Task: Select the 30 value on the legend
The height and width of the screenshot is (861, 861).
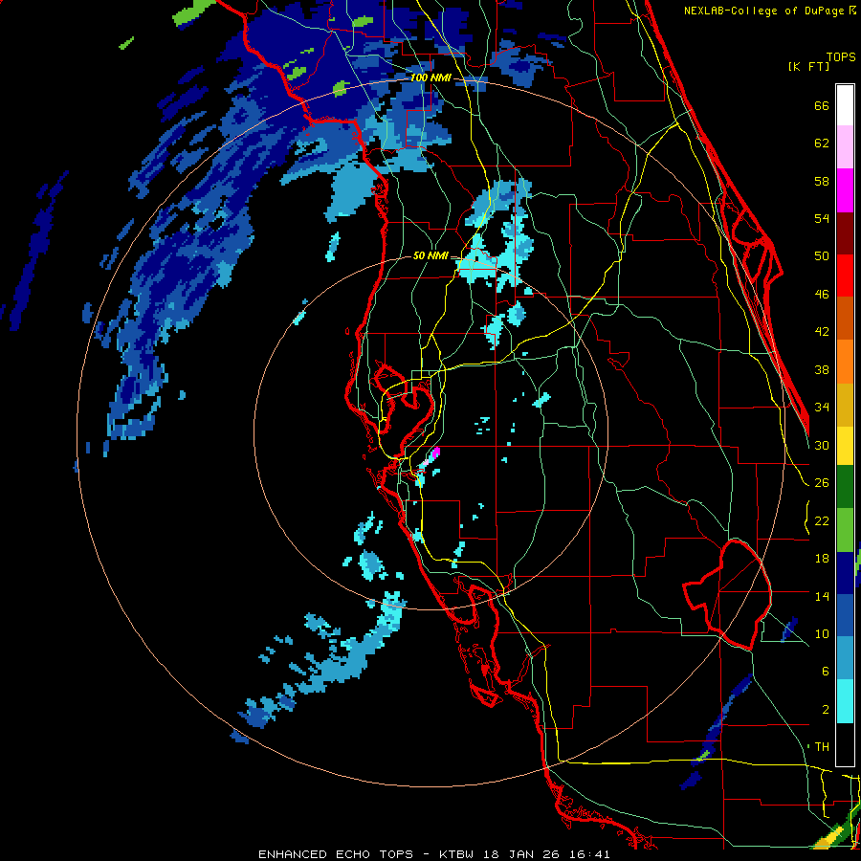Action: tap(822, 445)
